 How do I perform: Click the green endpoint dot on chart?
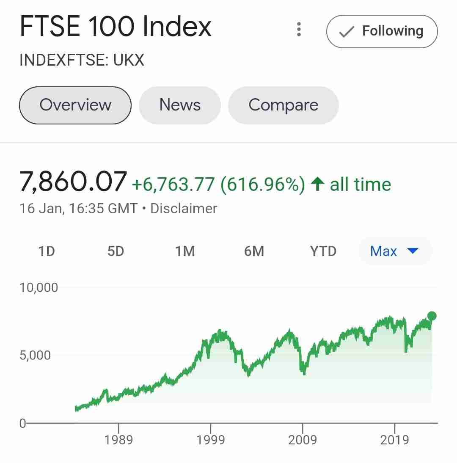coord(432,316)
